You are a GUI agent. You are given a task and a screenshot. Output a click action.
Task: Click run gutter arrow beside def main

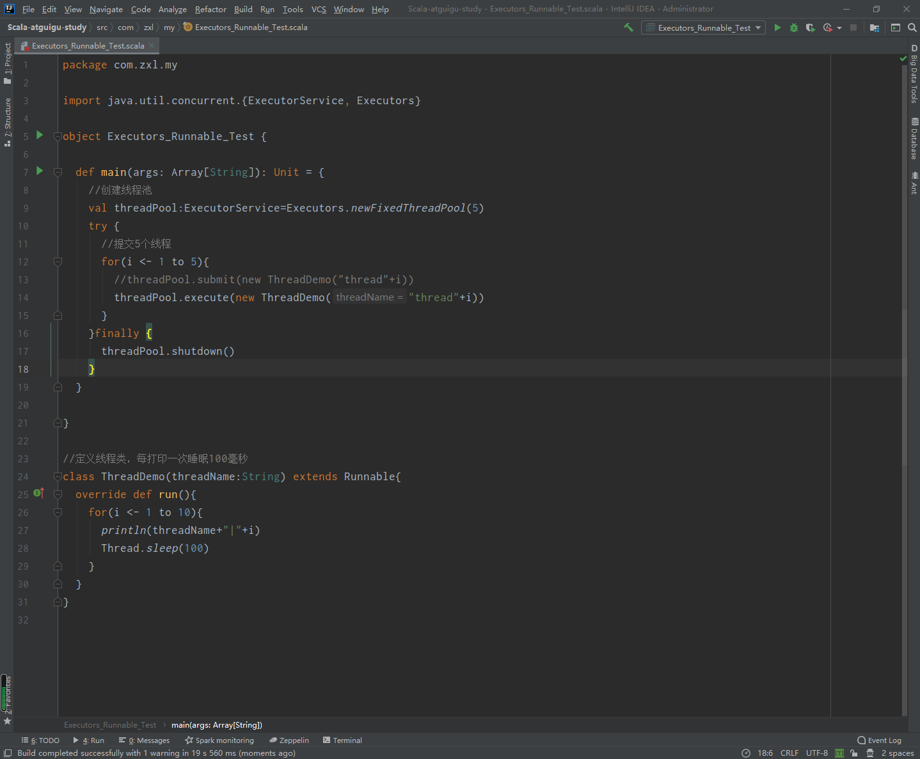coord(40,171)
